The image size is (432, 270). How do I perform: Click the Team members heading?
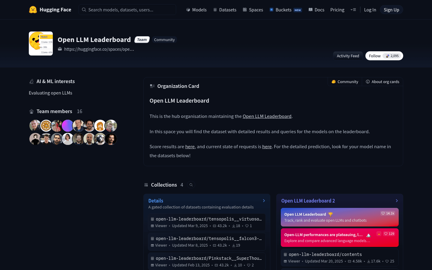(54, 111)
